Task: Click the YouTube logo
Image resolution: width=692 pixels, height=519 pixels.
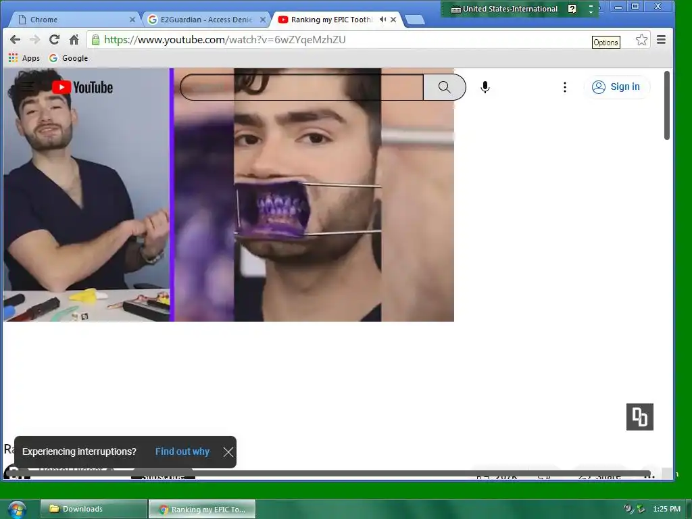Action: tap(82, 87)
